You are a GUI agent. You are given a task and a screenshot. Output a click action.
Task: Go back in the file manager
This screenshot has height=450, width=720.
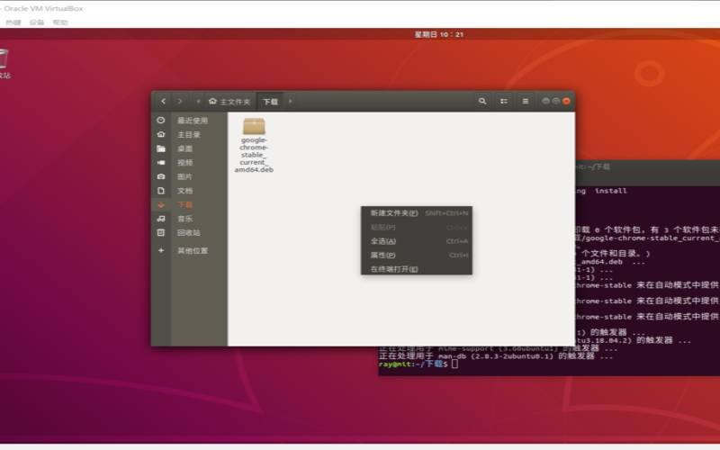click(x=163, y=101)
